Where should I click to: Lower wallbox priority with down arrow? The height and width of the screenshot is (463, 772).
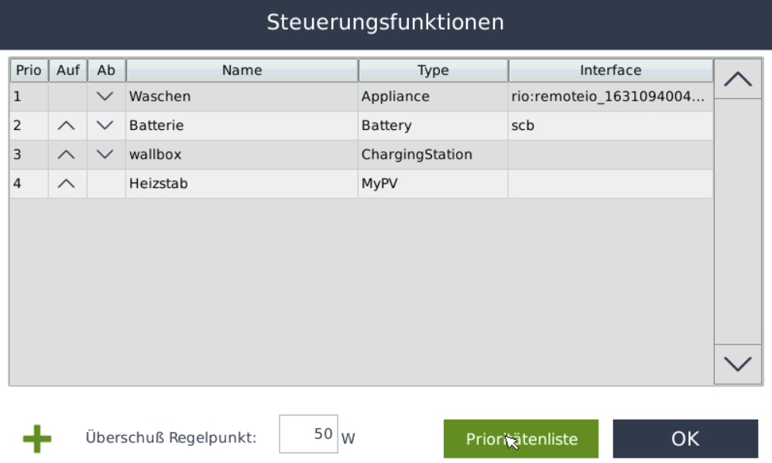106,155
